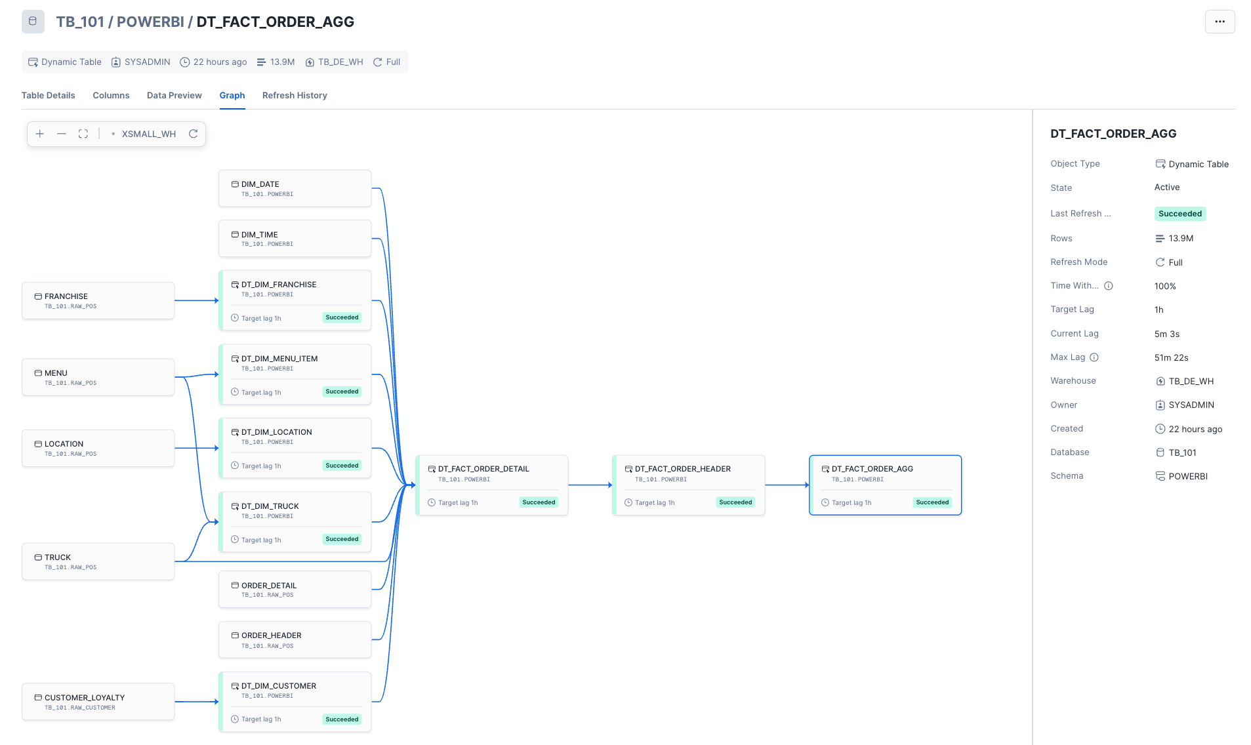Open the more options menu

[x=1220, y=22]
